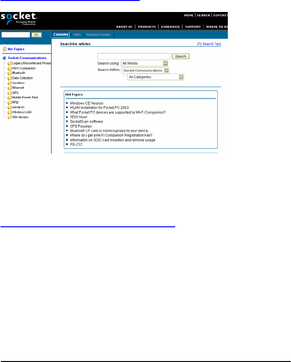Click the Socket Communications blue diamond icon
The height and width of the screenshot is (362, 291).
point(4,58)
